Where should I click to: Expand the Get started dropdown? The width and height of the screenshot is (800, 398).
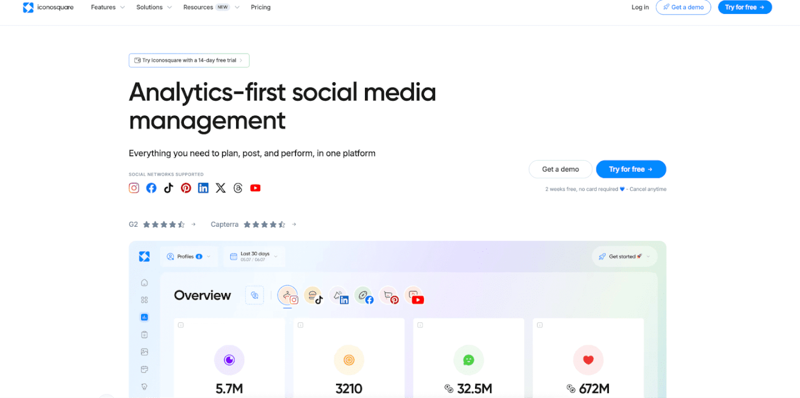(625, 256)
